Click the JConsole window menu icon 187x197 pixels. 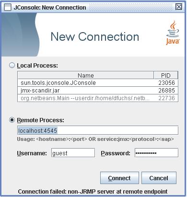pos(8,7)
